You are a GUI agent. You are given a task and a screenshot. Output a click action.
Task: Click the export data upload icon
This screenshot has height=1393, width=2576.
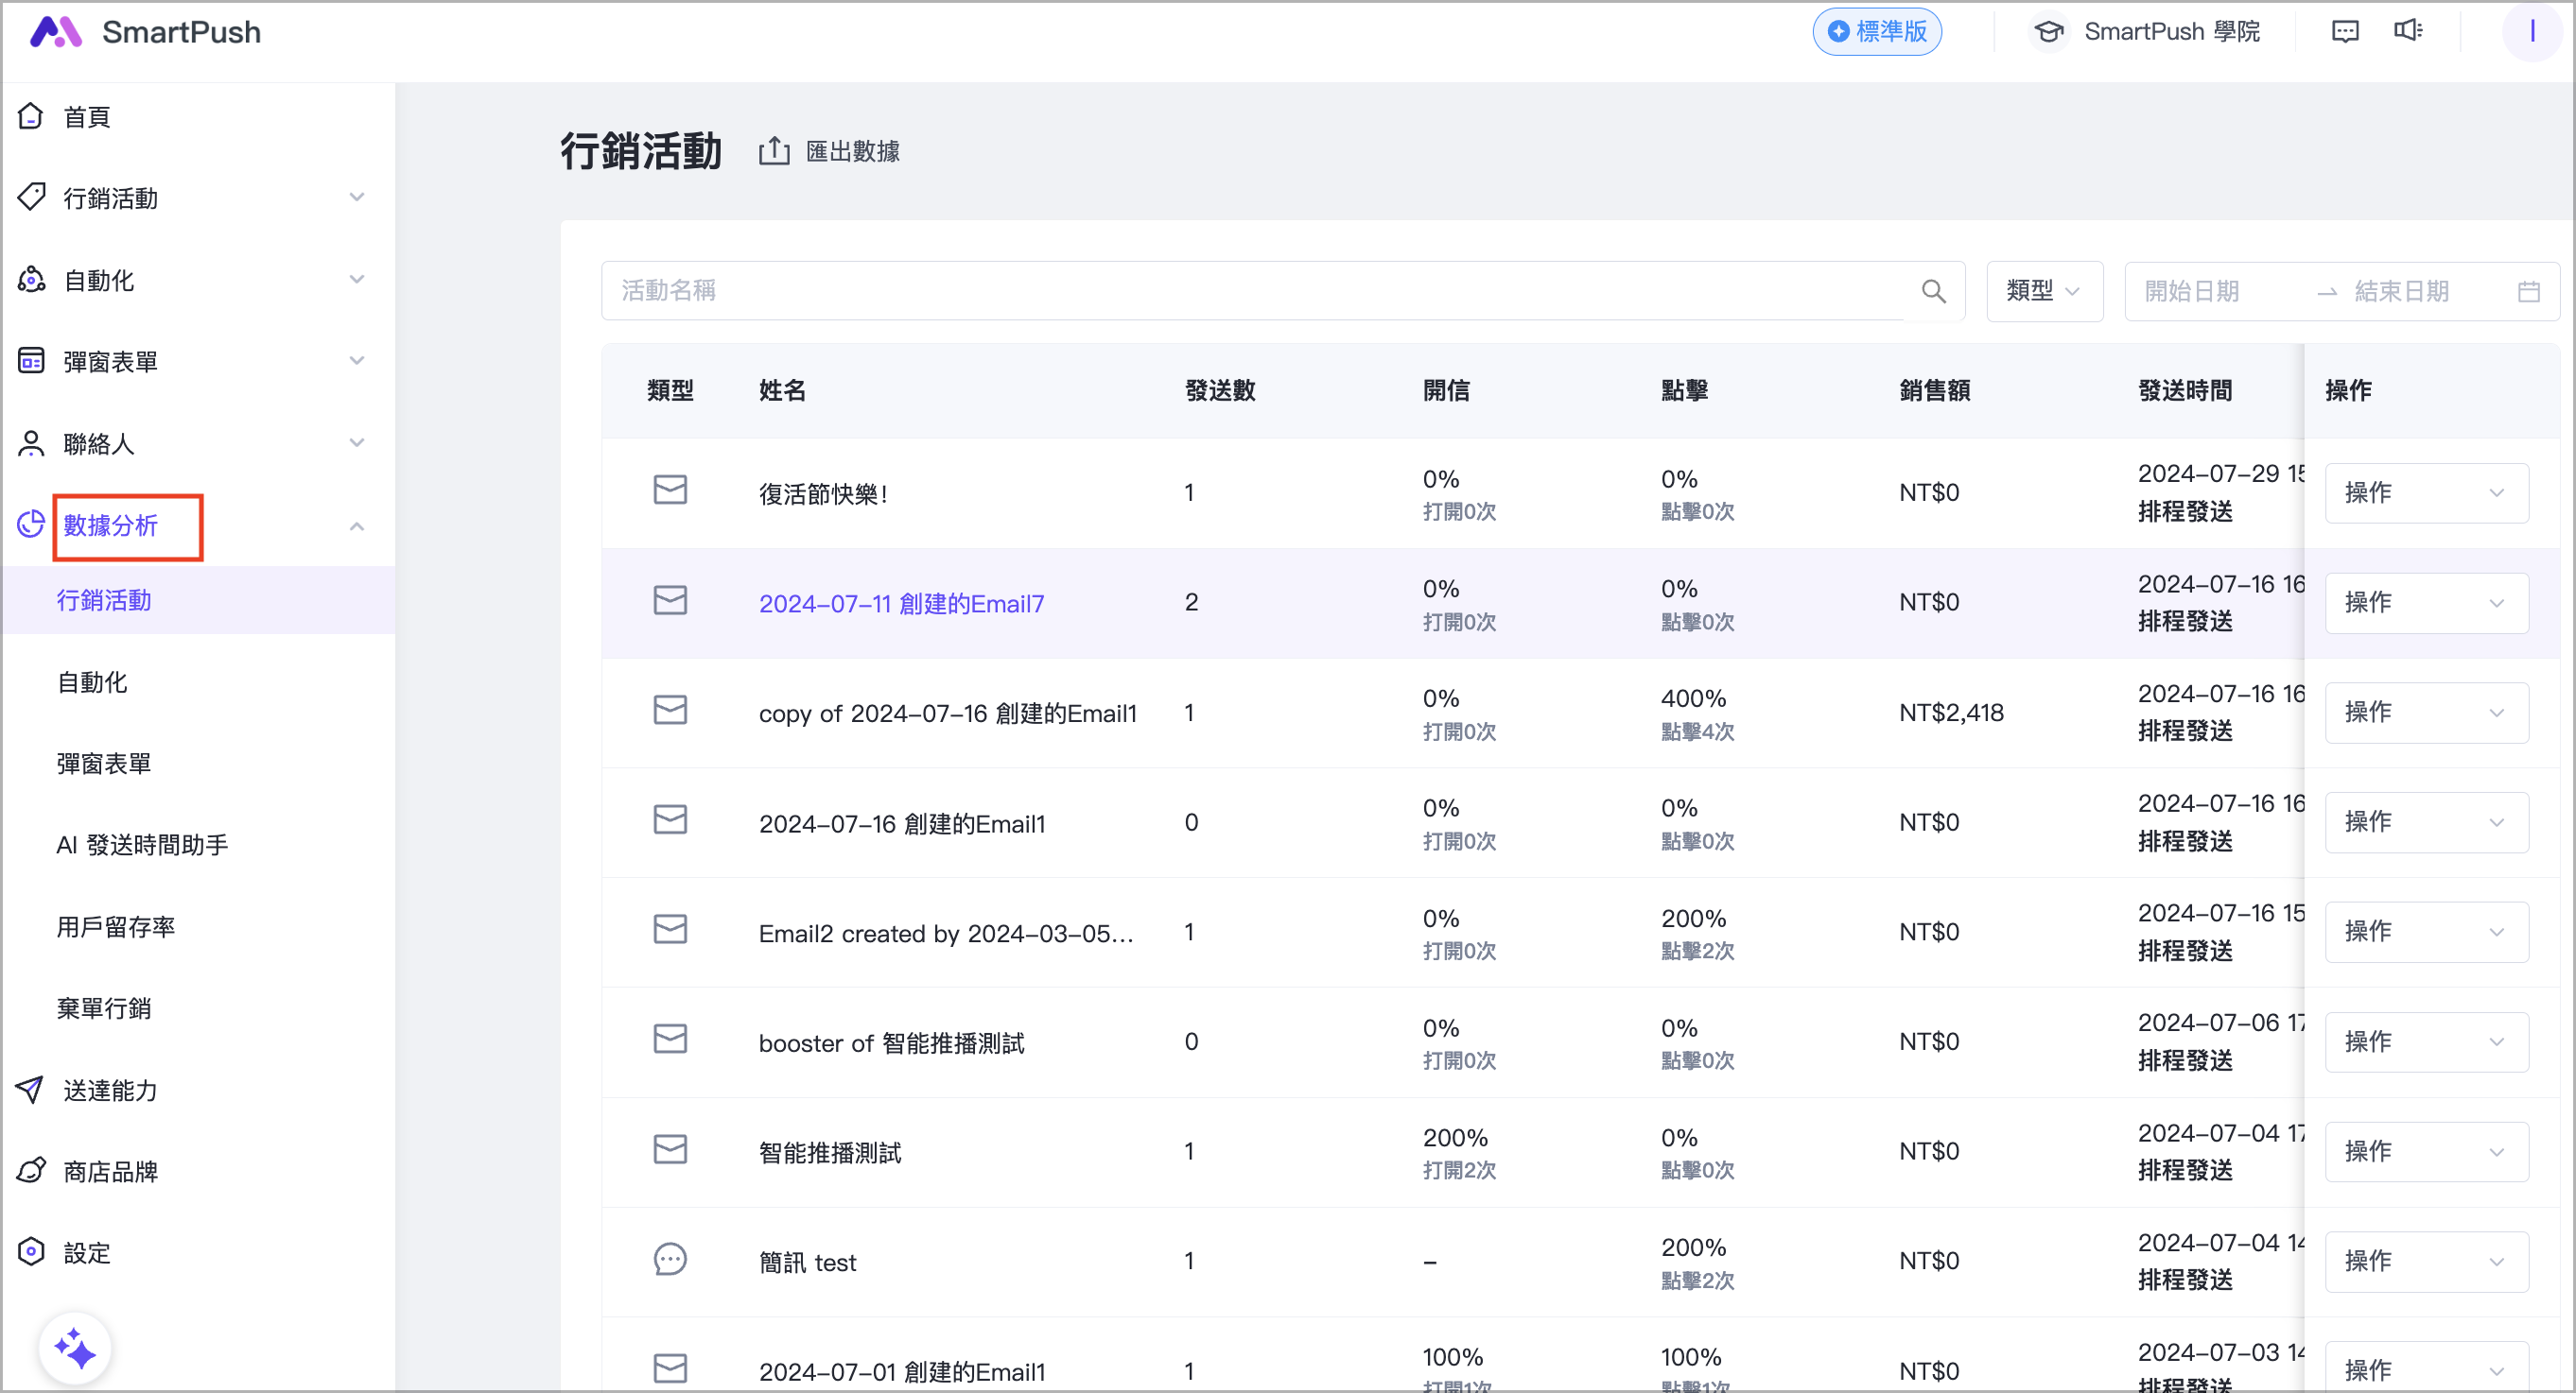(x=774, y=152)
